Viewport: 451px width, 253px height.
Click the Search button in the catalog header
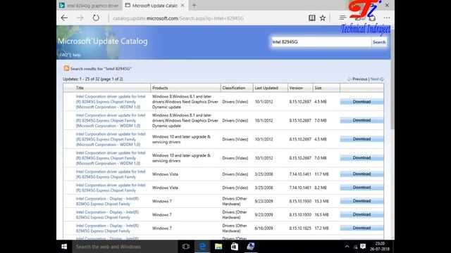click(x=379, y=42)
